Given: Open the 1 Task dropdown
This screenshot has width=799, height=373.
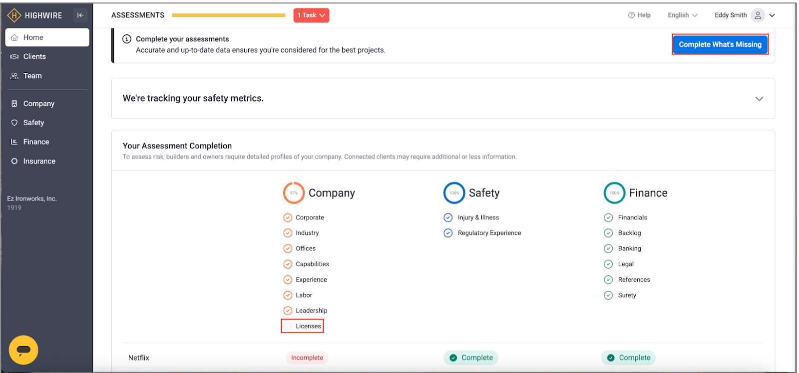Looking at the screenshot, I should point(311,15).
